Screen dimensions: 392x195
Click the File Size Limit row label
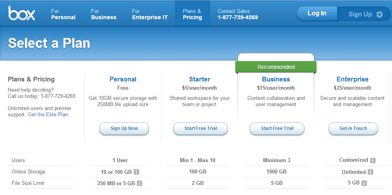pos(28,183)
